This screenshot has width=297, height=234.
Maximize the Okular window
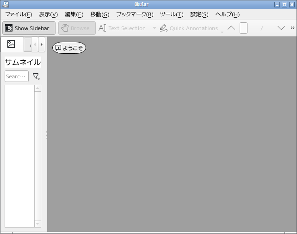pyautogui.click(x=285, y=5)
